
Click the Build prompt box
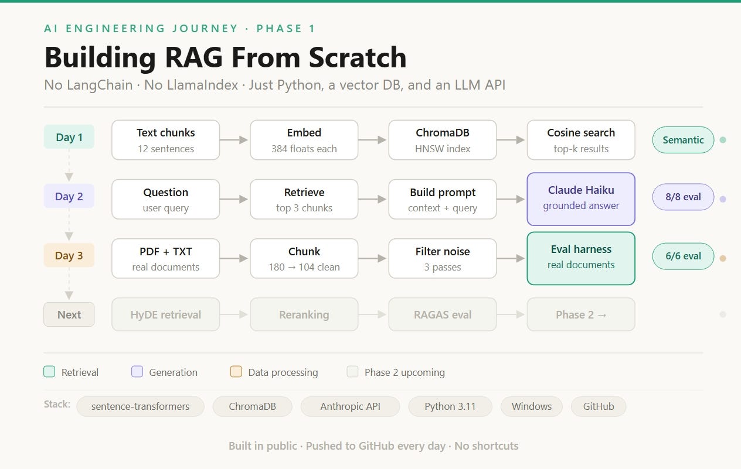[x=443, y=199]
